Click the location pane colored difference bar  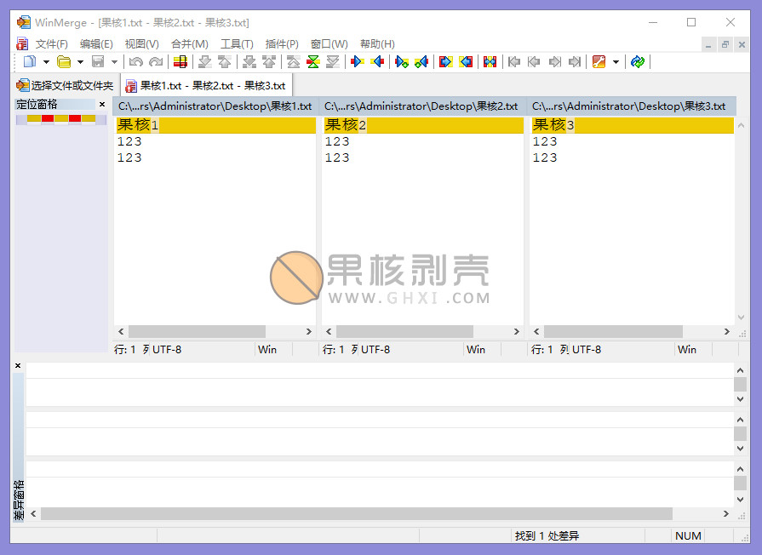point(61,118)
